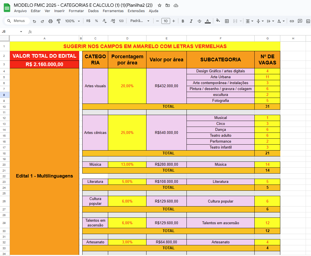The height and width of the screenshot is (256, 311).
Task: Select the Talentos em ascensão subcategory cell
Action: (x=221, y=223)
